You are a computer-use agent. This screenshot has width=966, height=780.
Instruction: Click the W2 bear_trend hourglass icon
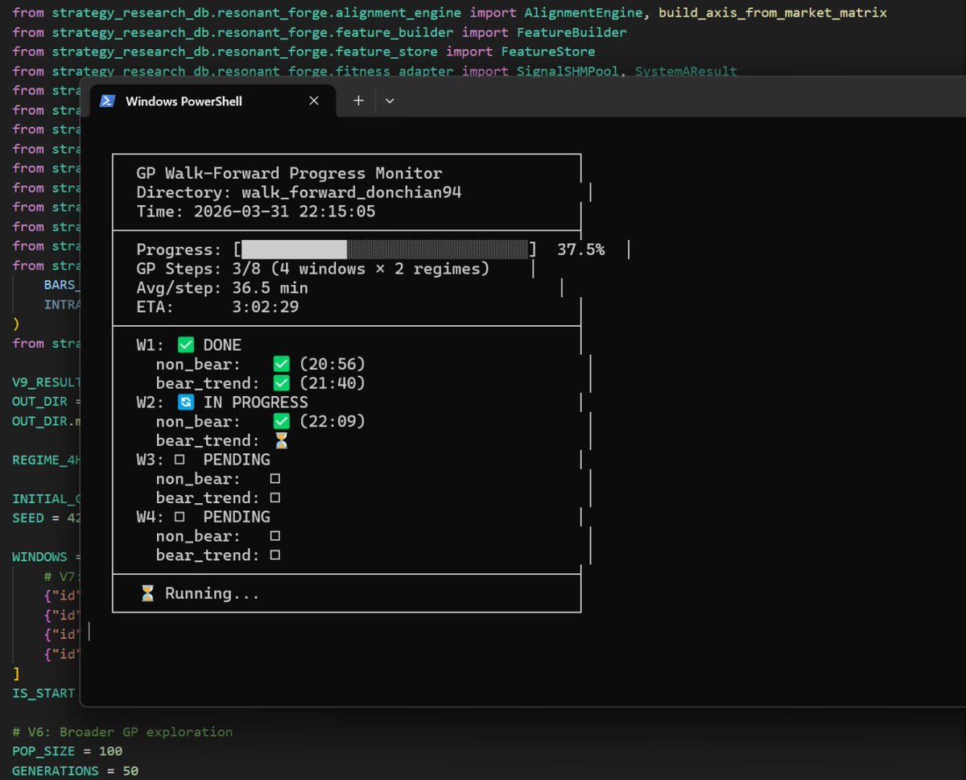click(281, 440)
